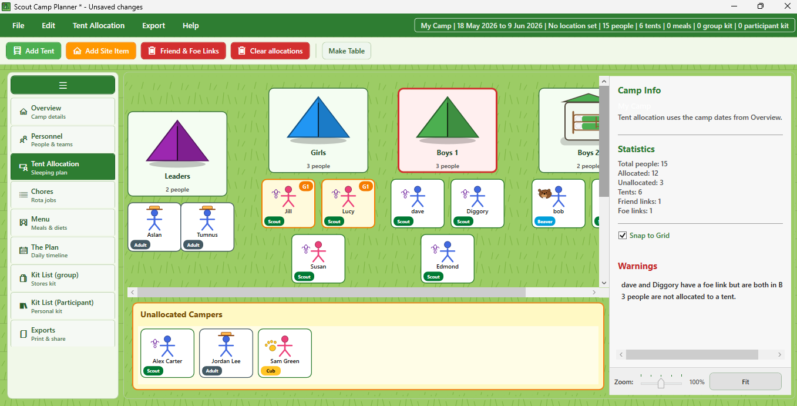Click the Adult badge on Jordan Lee

212,371
